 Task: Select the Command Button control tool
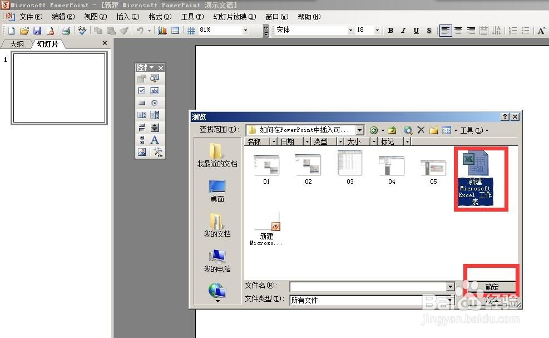click(x=141, y=102)
